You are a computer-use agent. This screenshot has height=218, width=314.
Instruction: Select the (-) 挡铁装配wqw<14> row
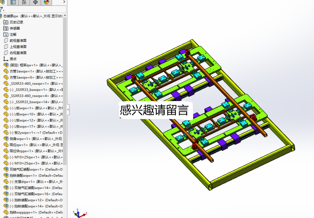pyautogui.click(x=33, y=206)
